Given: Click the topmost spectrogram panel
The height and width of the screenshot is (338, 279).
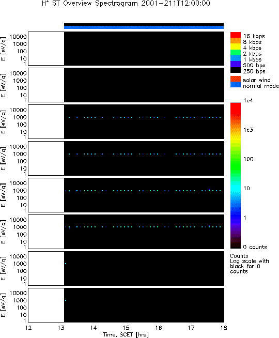Looking at the screenshot, I should [126, 49].
